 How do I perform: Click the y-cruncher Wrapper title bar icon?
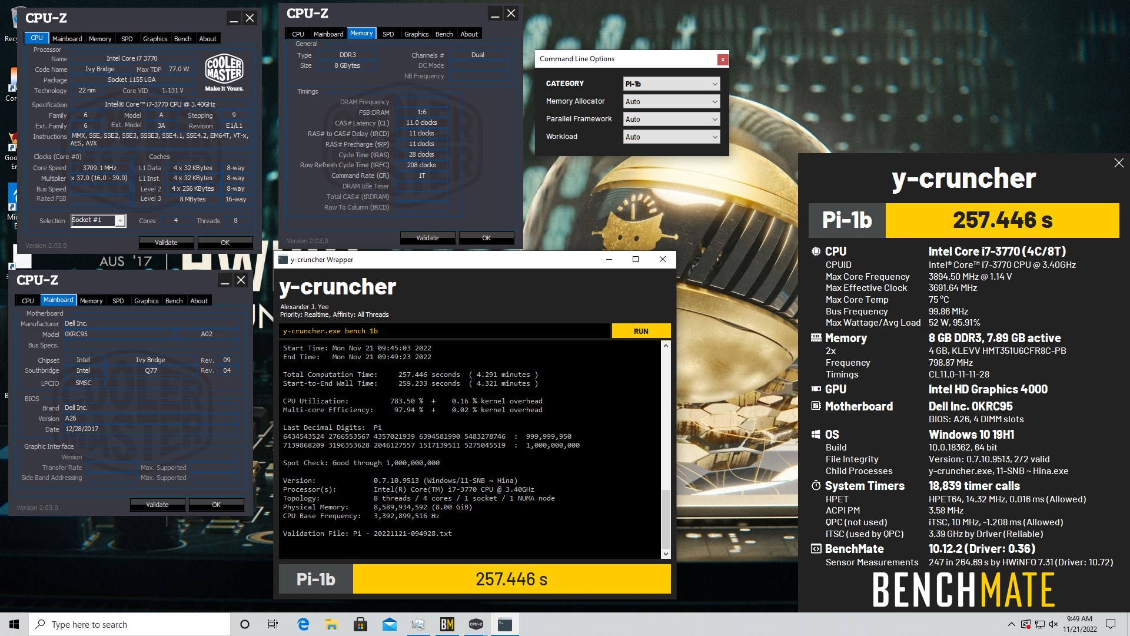282,260
